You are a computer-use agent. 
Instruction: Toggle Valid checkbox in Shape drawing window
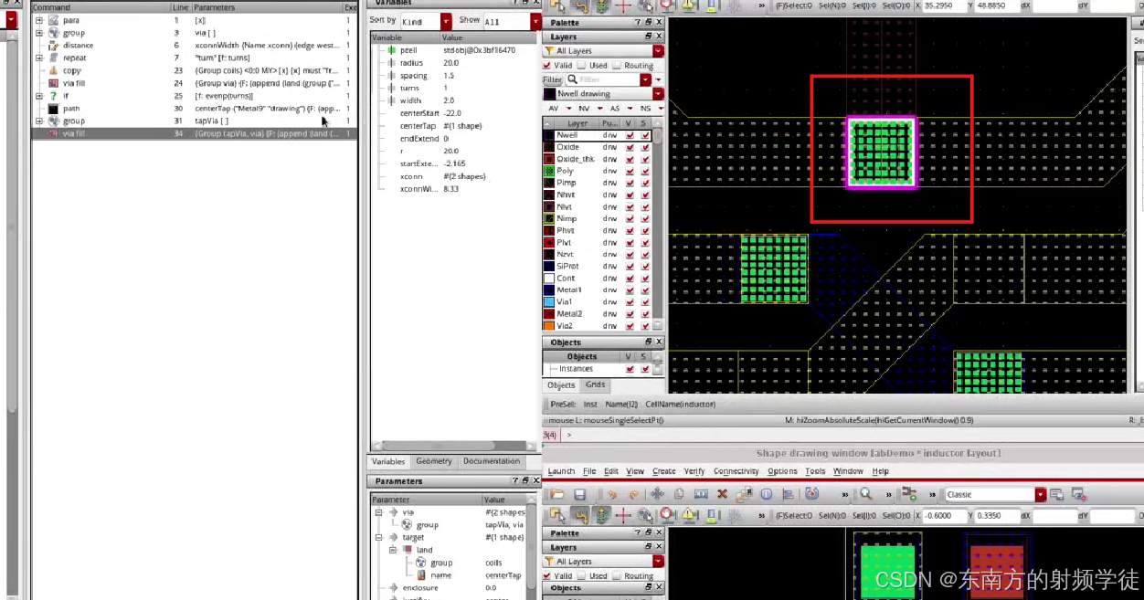[546, 576]
